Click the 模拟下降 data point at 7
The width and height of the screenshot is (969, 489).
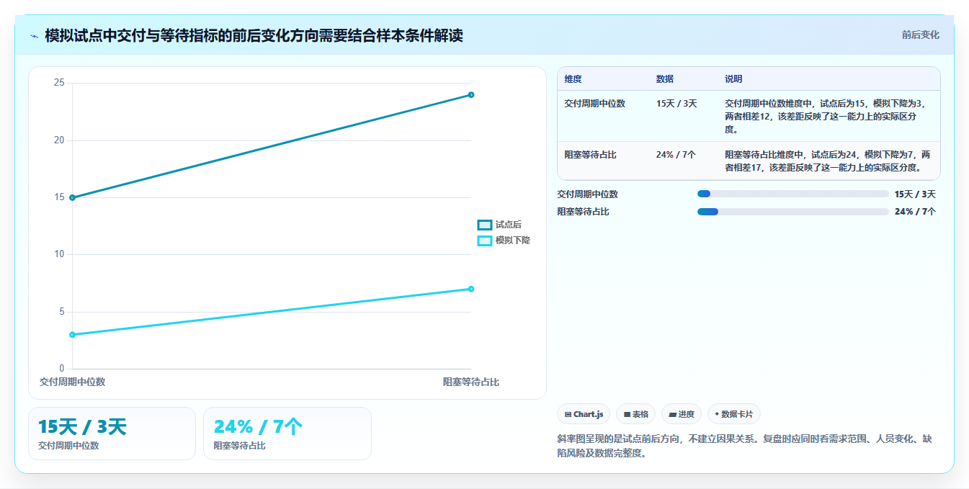click(471, 289)
